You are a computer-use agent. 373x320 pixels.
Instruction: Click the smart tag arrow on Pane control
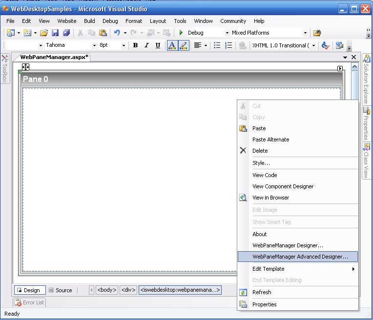(340, 68)
